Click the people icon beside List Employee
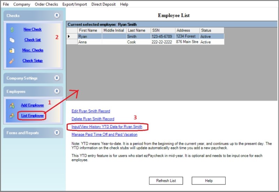 12,116
